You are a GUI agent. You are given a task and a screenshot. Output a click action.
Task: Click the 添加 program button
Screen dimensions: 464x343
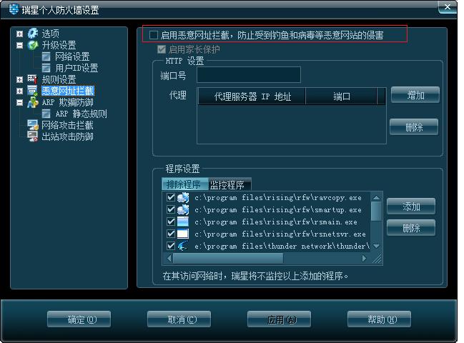411,206
